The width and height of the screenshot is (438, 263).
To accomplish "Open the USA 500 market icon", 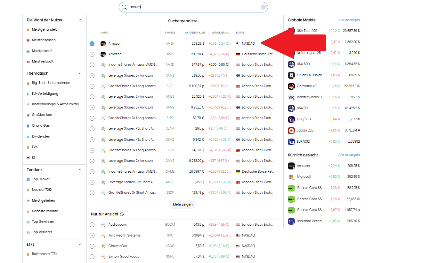I will (x=291, y=64).
